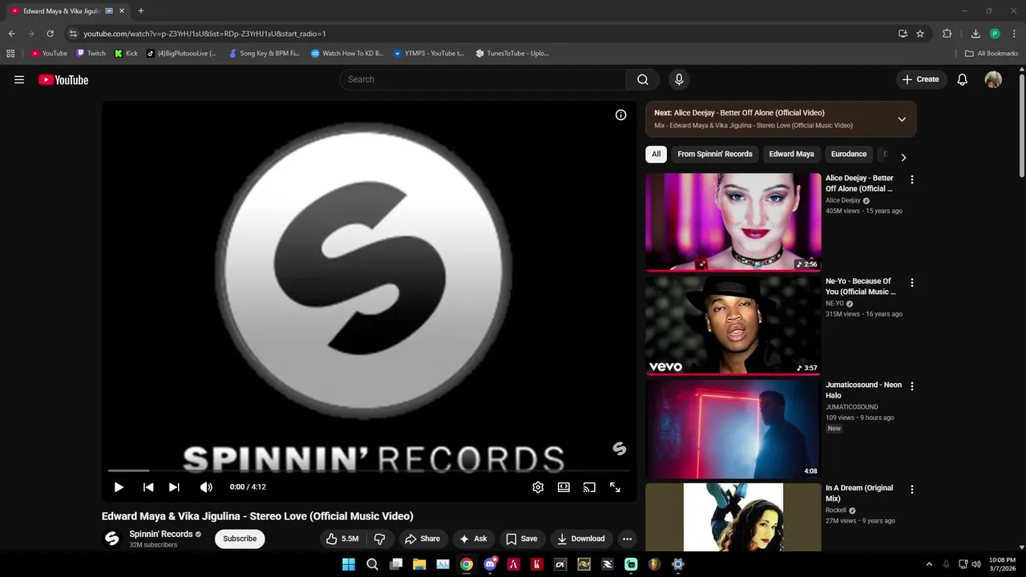This screenshot has width=1026, height=577.
Task: Open the Kick bookmark
Action: click(127, 54)
